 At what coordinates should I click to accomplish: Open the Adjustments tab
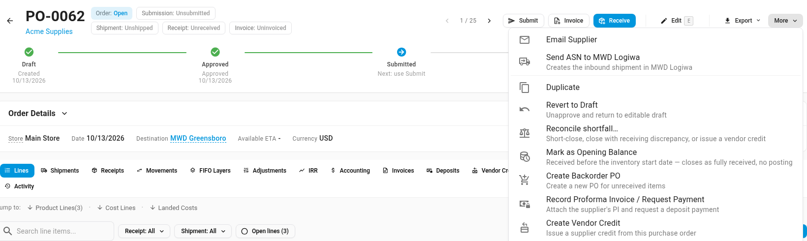click(265, 171)
